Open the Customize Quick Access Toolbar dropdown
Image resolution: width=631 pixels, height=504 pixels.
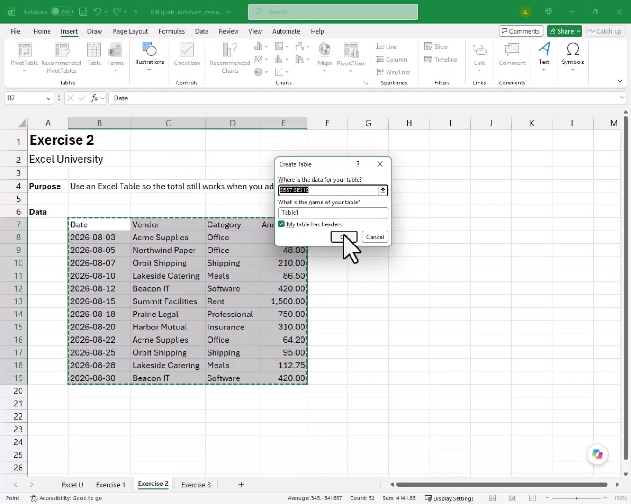click(136, 12)
